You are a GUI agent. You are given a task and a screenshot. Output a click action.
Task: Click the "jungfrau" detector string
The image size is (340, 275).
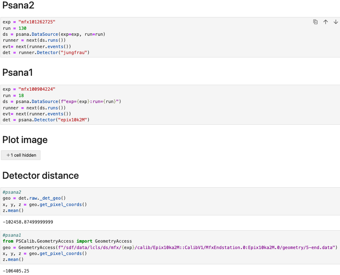point(74,53)
